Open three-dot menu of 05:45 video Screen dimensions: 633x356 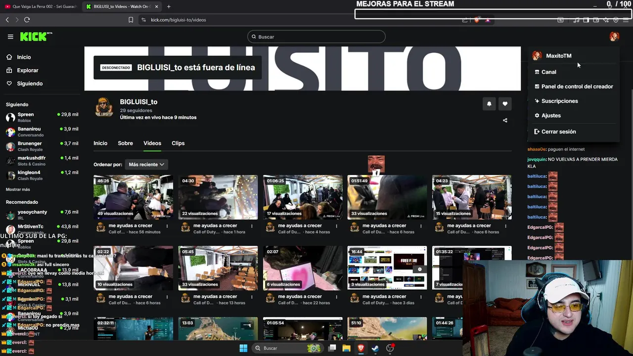point(252,297)
